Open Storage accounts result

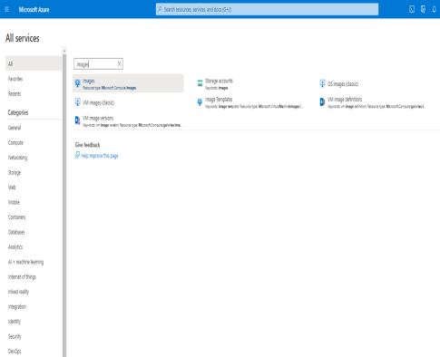point(220,81)
